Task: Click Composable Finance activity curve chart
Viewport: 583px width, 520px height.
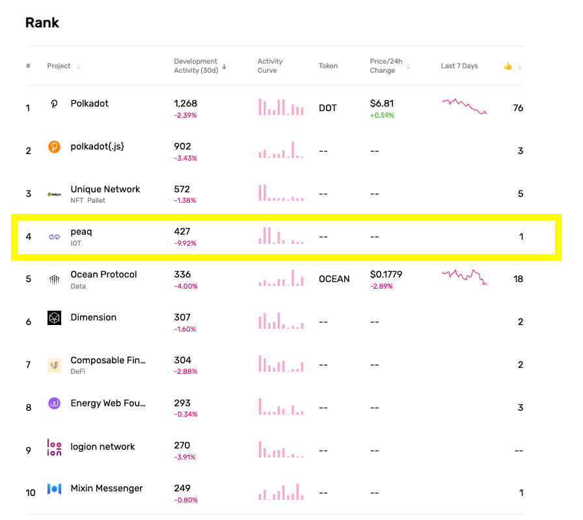Action: (x=281, y=363)
